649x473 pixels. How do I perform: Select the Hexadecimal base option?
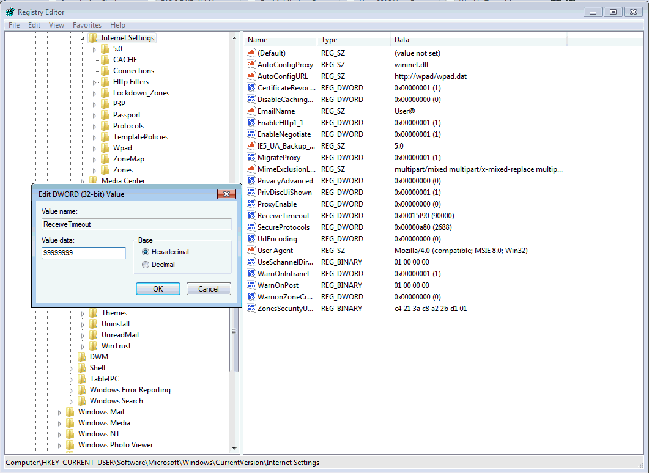(x=146, y=252)
